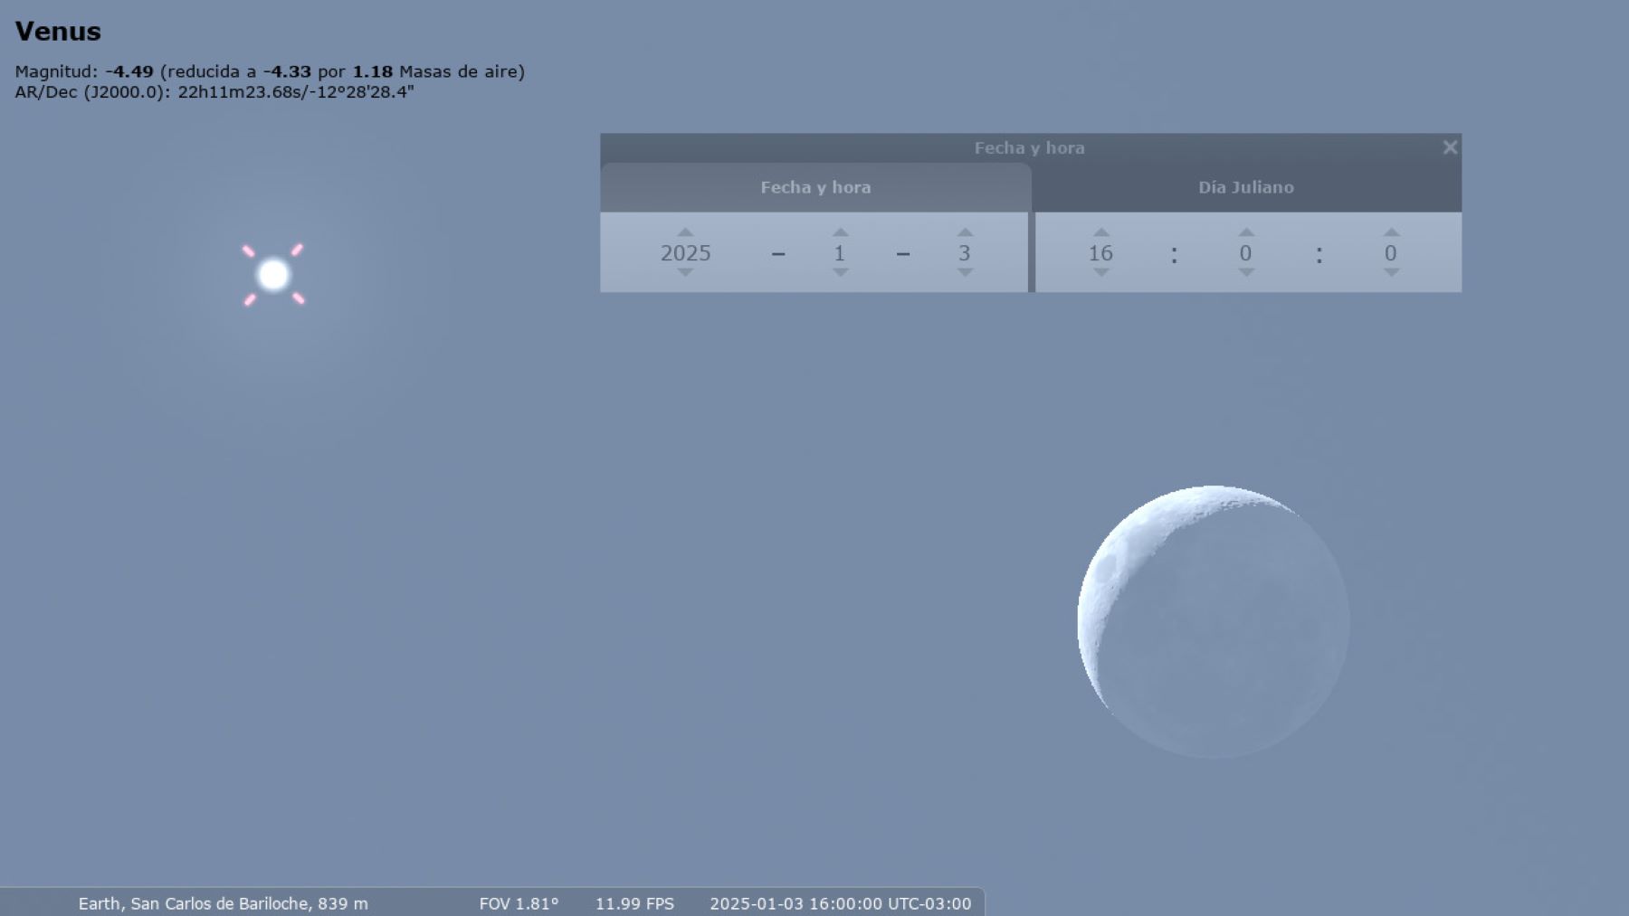Increment minutes using the up arrow

[x=1246, y=233]
